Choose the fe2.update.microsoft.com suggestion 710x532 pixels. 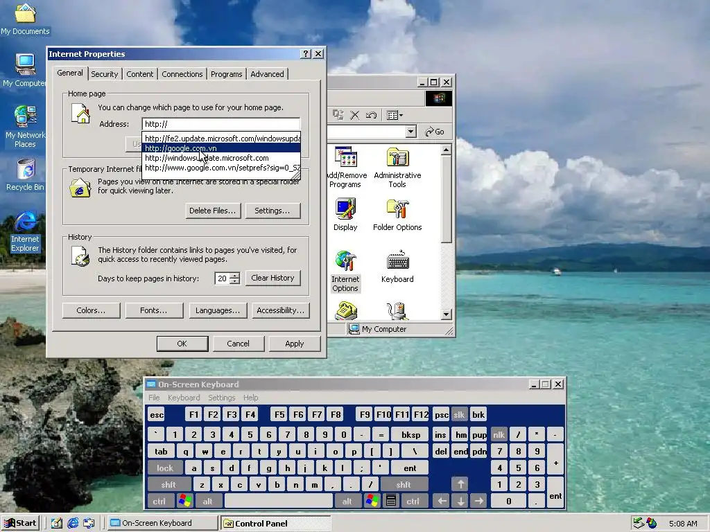click(221, 139)
